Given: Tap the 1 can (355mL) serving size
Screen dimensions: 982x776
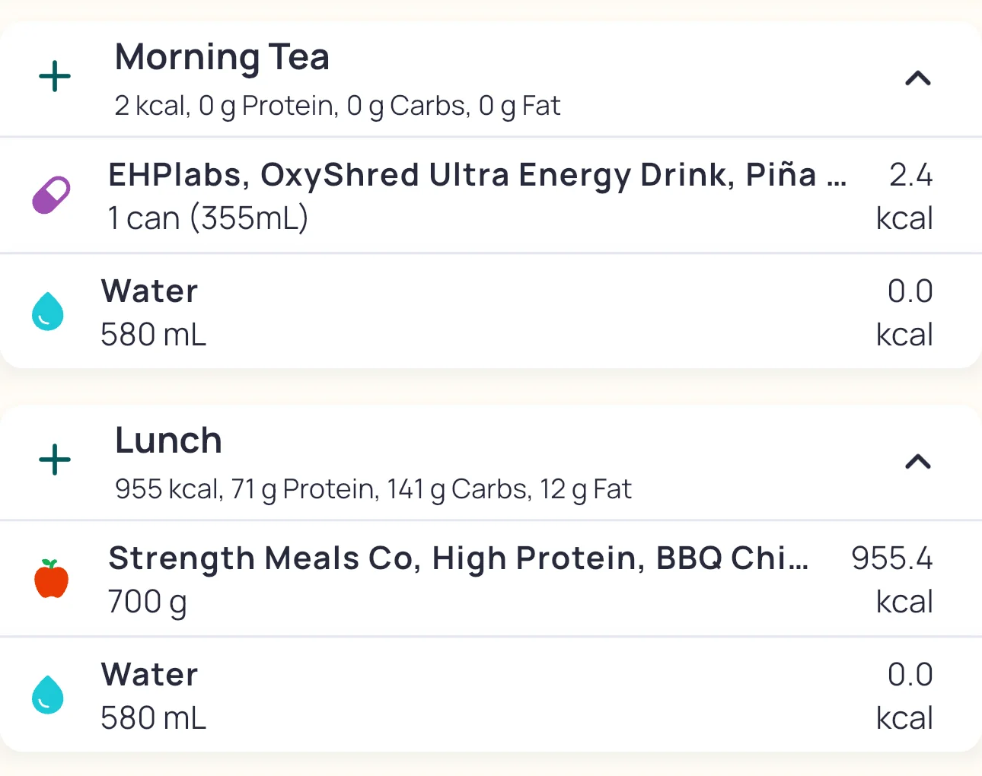Looking at the screenshot, I should pos(208,218).
